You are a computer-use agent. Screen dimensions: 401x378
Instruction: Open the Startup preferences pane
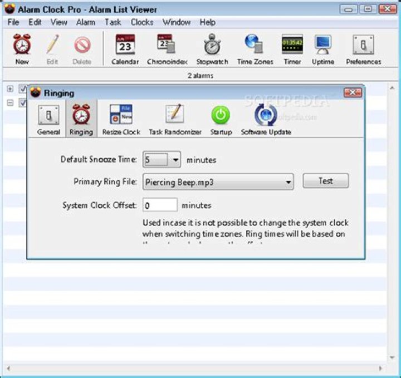pyautogui.click(x=221, y=120)
